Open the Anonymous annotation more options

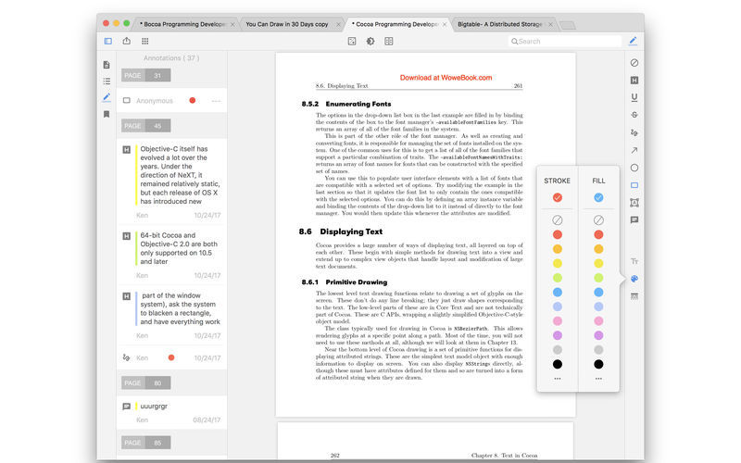[x=216, y=101]
